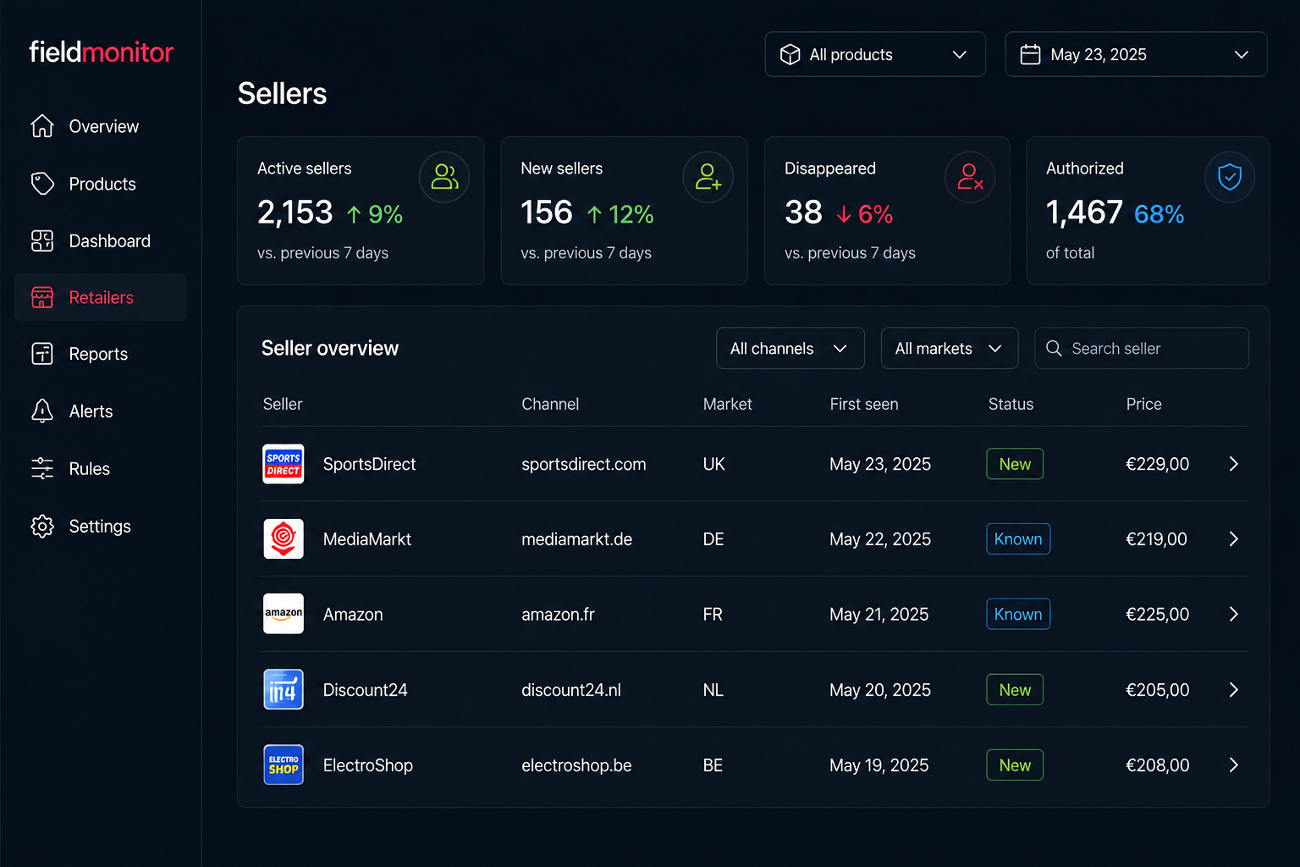Click the mediamarkt.de channel link

(x=577, y=539)
